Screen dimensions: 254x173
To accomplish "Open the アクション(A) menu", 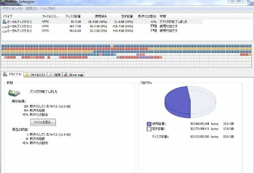I will click(x=12, y=8).
